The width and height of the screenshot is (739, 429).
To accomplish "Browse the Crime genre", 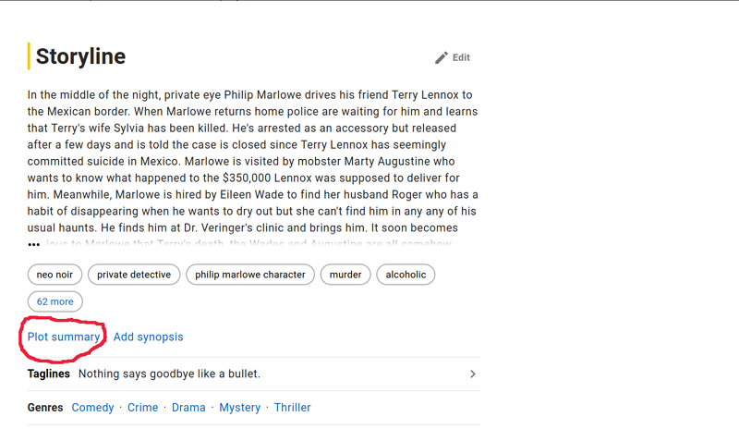I will coord(143,408).
